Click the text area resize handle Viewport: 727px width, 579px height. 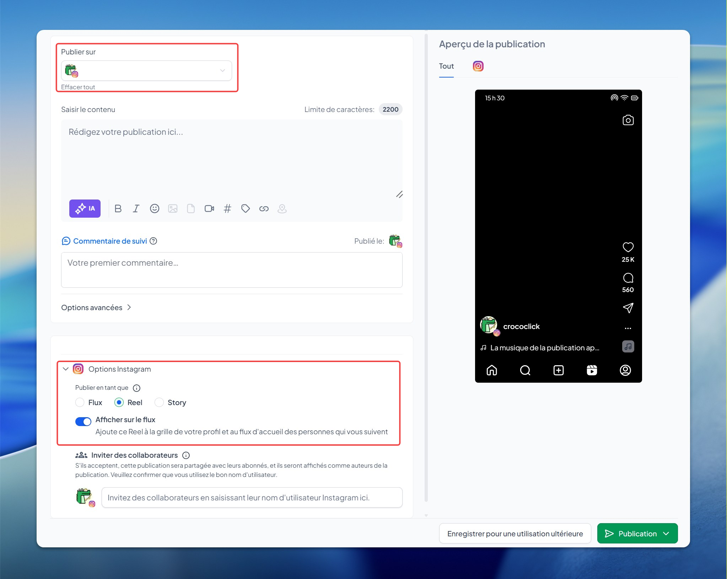[399, 194]
